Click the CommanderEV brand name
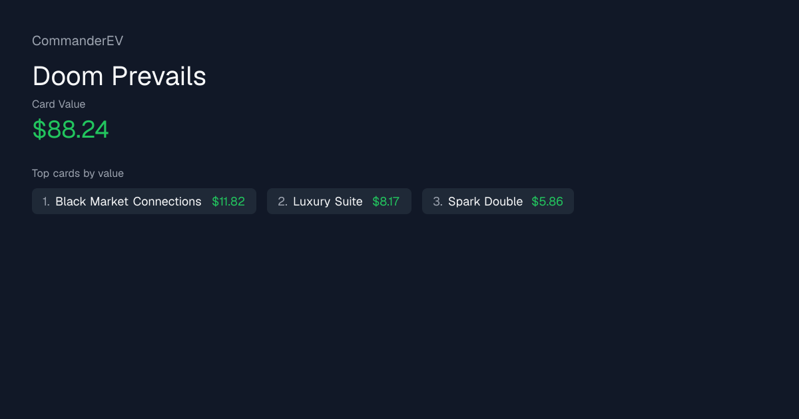This screenshot has width=799, height=419. coord(77,41)
